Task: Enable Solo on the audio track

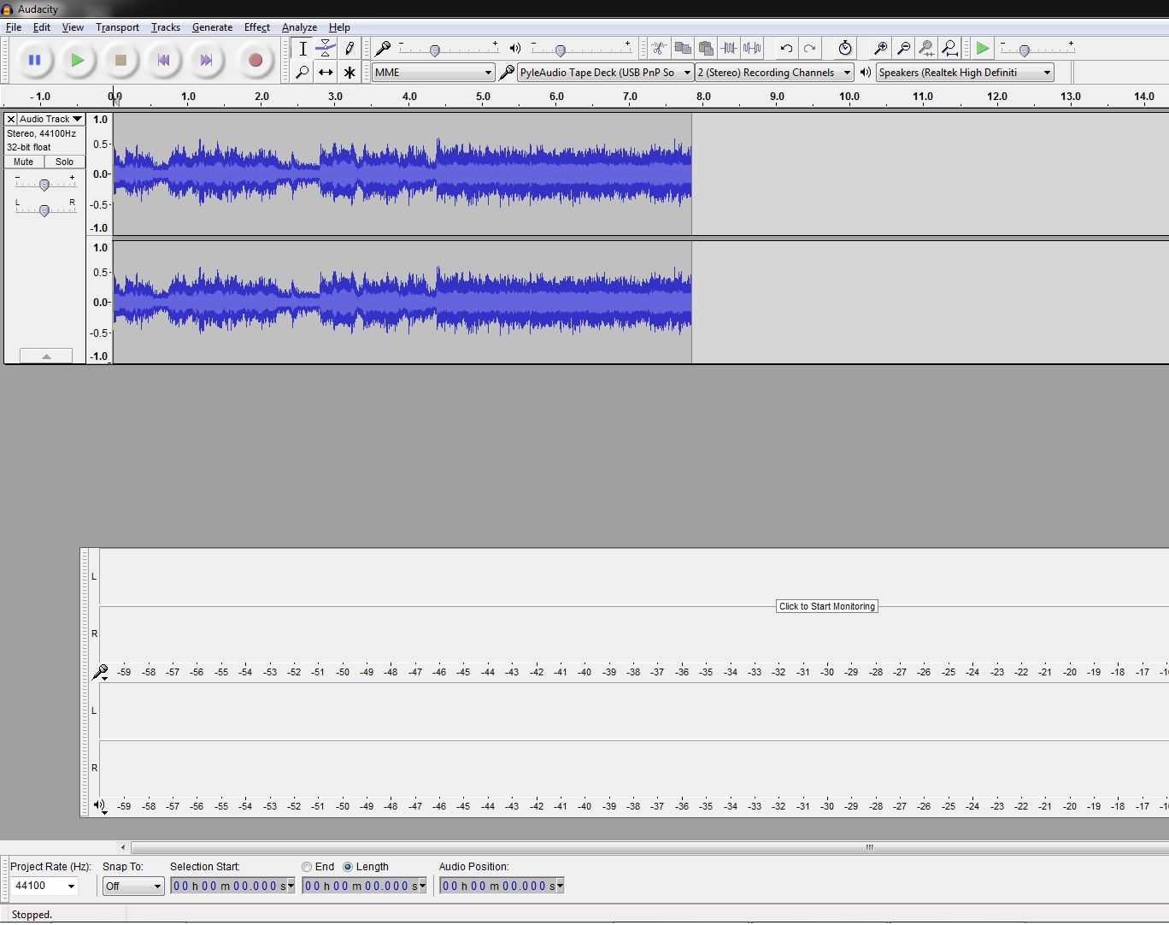Action: pos(64,162)
